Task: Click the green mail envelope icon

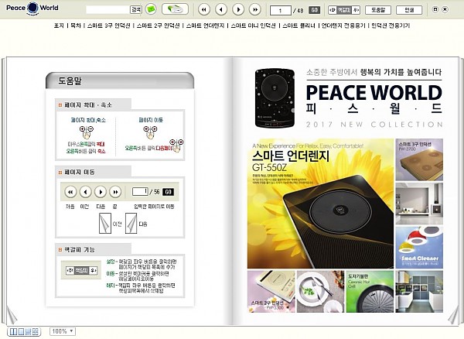Action: pyautogui.click(x=151, y=9)
